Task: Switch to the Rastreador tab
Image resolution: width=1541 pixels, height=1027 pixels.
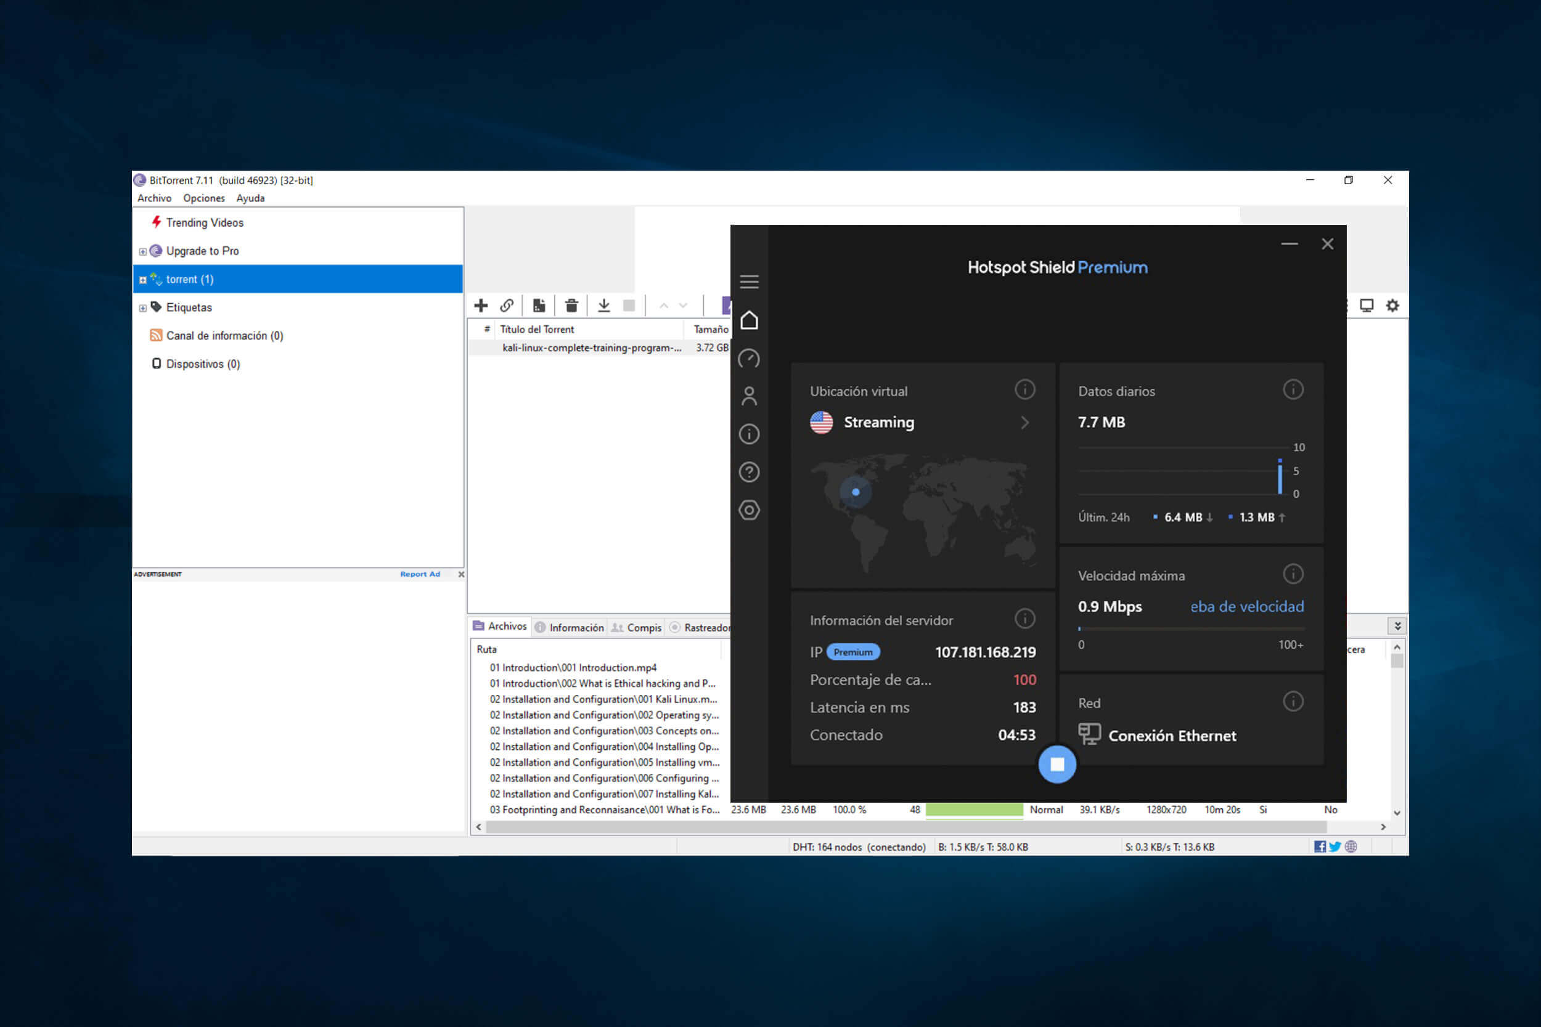Action: point(699,627)
